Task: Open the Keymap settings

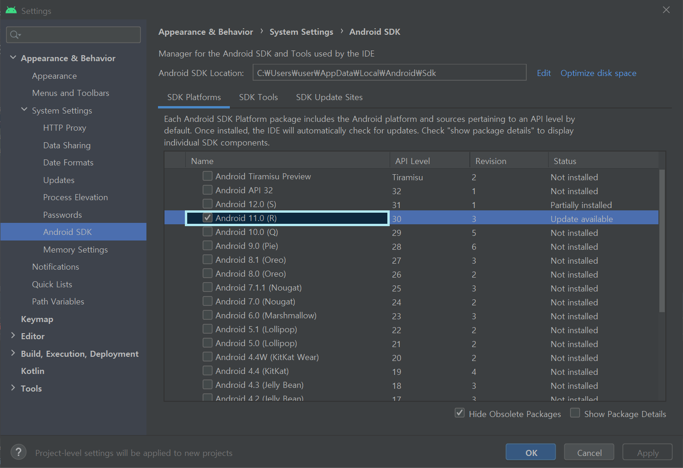Action: (37, 319)
